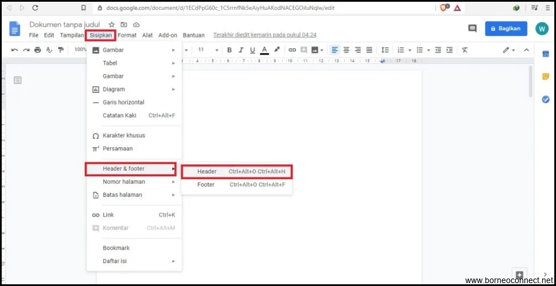Click the Bagikan share button
556x286 pixels.
coord(506,29)
